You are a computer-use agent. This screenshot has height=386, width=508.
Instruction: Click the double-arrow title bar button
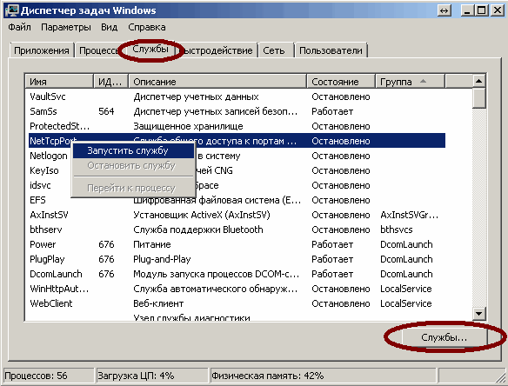(444, 10)
